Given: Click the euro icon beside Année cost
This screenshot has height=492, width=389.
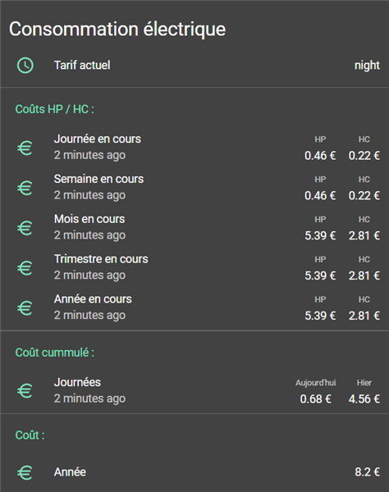Looking at the screenshot, I should tap(25, 472).
